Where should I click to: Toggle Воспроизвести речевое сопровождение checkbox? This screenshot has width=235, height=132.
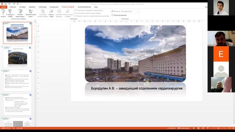[74, 10]
